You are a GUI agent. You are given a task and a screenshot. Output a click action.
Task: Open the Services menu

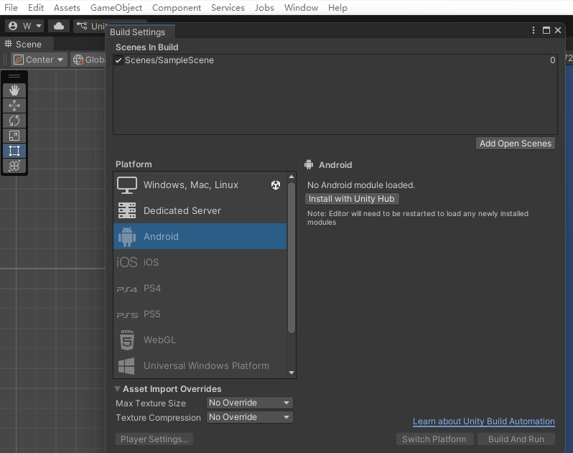[228, 8]
